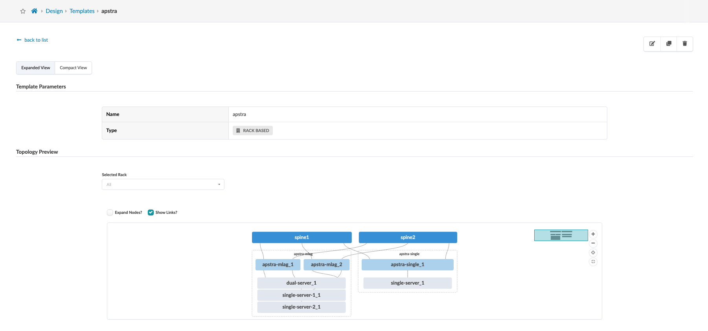708x331 pixels.
Task: Click the topology minimap thumbnail
Action: [561, 235]
